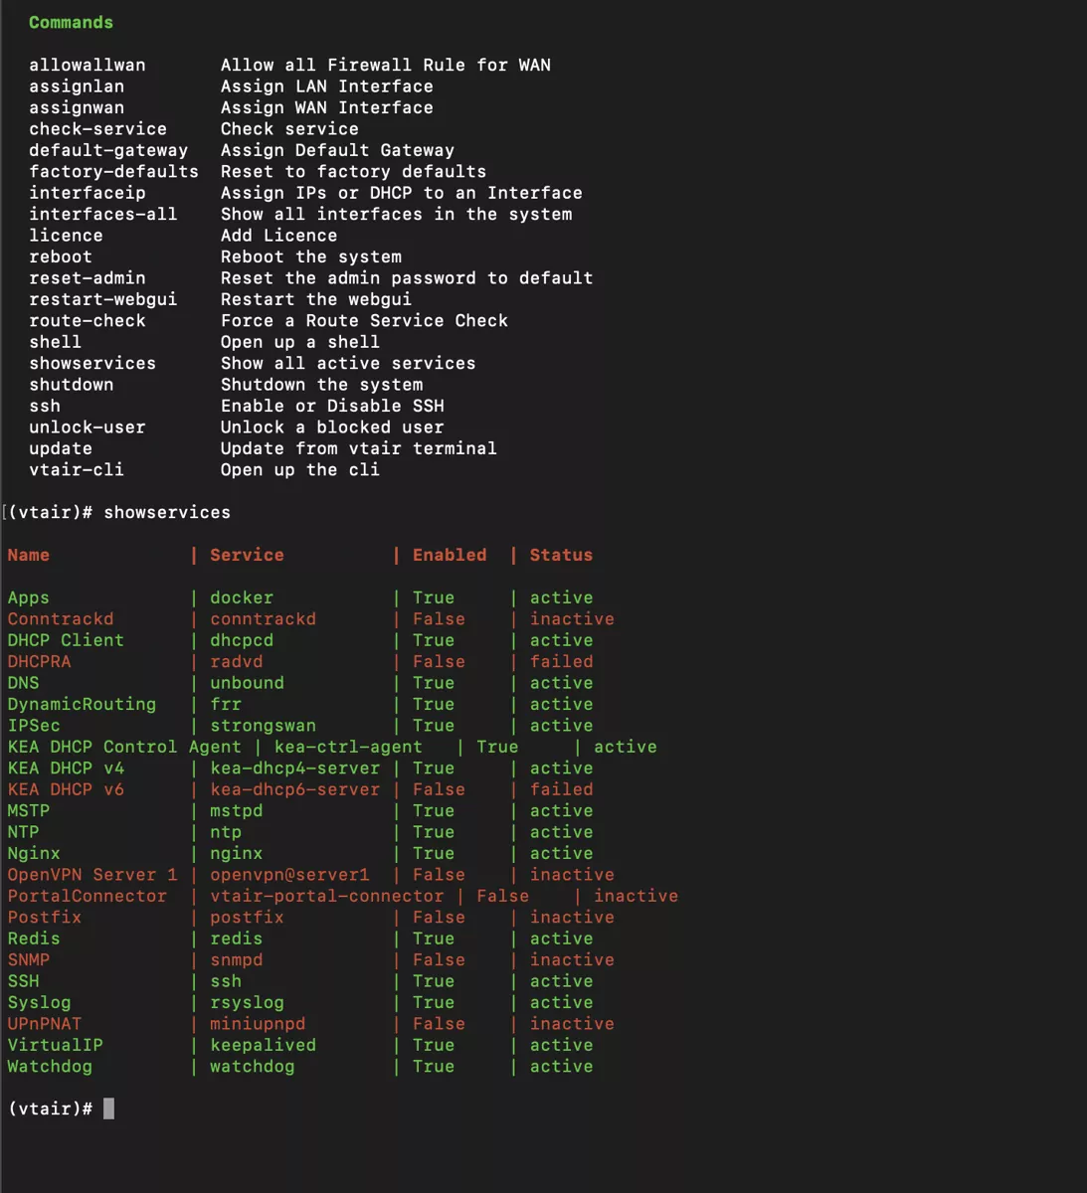Select the Service column header
The width and height of the screenshot is (1087, 1193).
tap(246, 555)
